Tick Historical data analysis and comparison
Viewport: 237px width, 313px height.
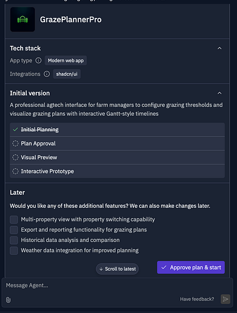(14, 240)
